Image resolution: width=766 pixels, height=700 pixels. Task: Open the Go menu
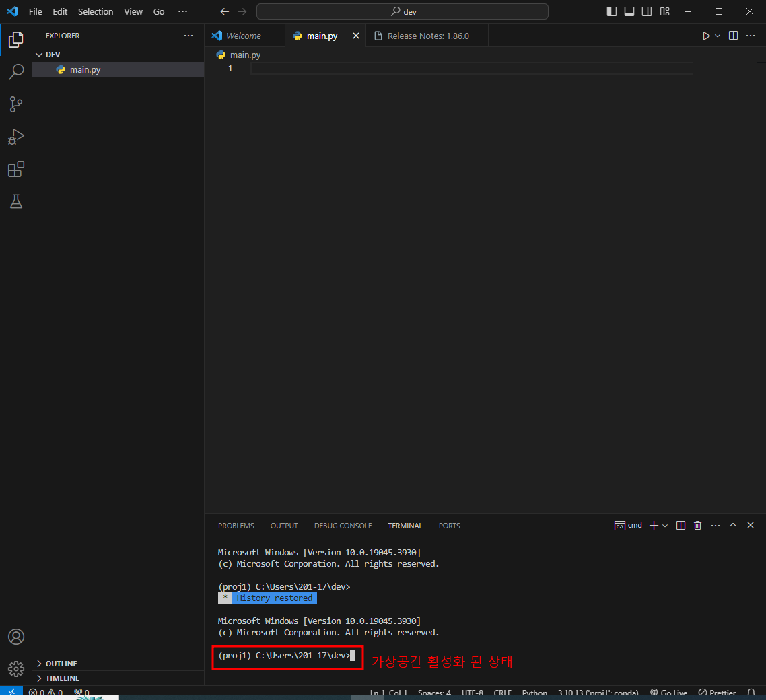pos(159,11)
